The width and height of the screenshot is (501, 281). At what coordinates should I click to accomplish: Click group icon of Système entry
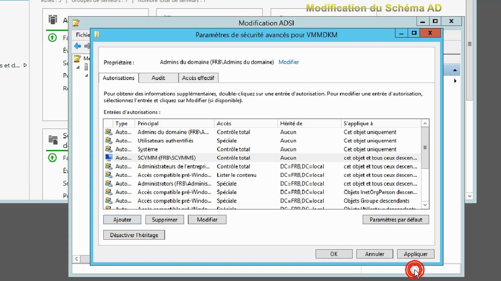(108, 149)
